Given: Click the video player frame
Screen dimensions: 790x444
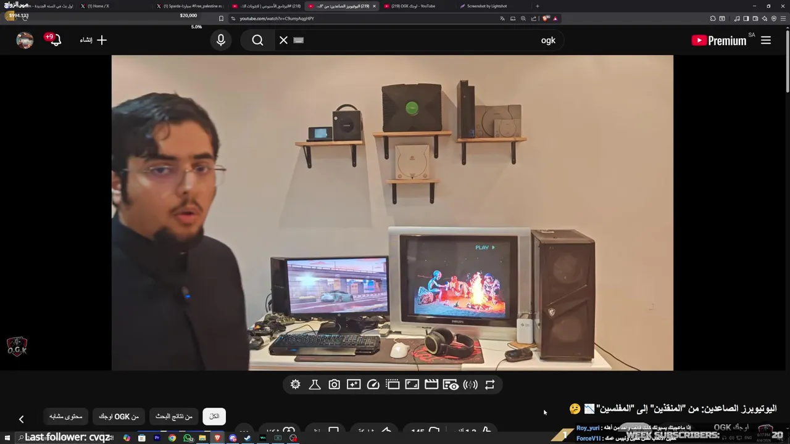Looking at the screenshot, I should coord(393,213).
